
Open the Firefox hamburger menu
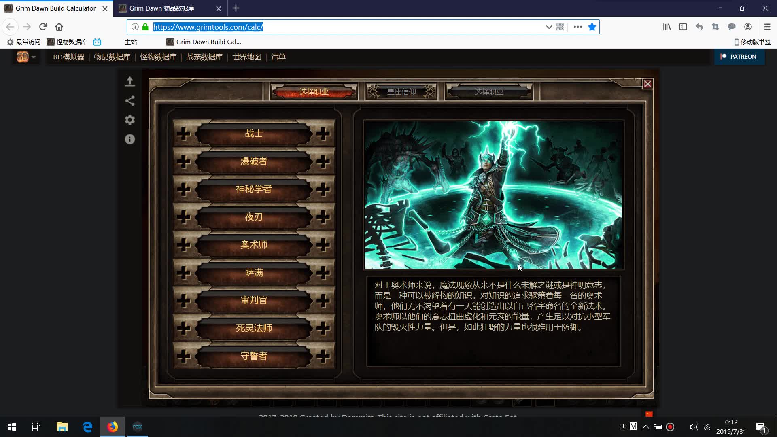[x=767, y=27]
